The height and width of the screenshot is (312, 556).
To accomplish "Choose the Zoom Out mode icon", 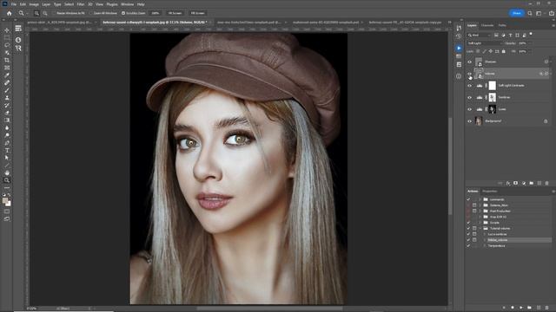I will pyautogui.click(x=45, y=13).
